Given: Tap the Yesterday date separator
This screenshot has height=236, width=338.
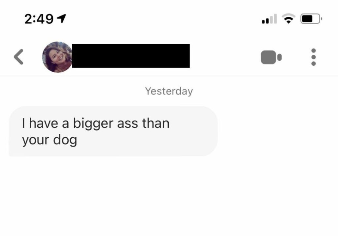Looking at the screenshot, I should pos(169,91).
